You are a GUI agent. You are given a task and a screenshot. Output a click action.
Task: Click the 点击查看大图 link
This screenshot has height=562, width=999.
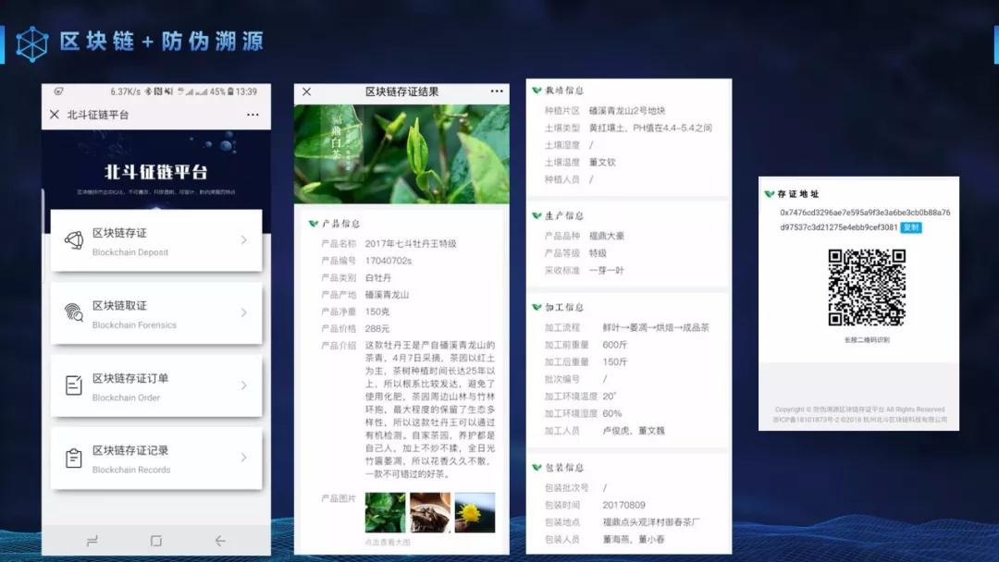pyautogui.click(x=388, y=543)
